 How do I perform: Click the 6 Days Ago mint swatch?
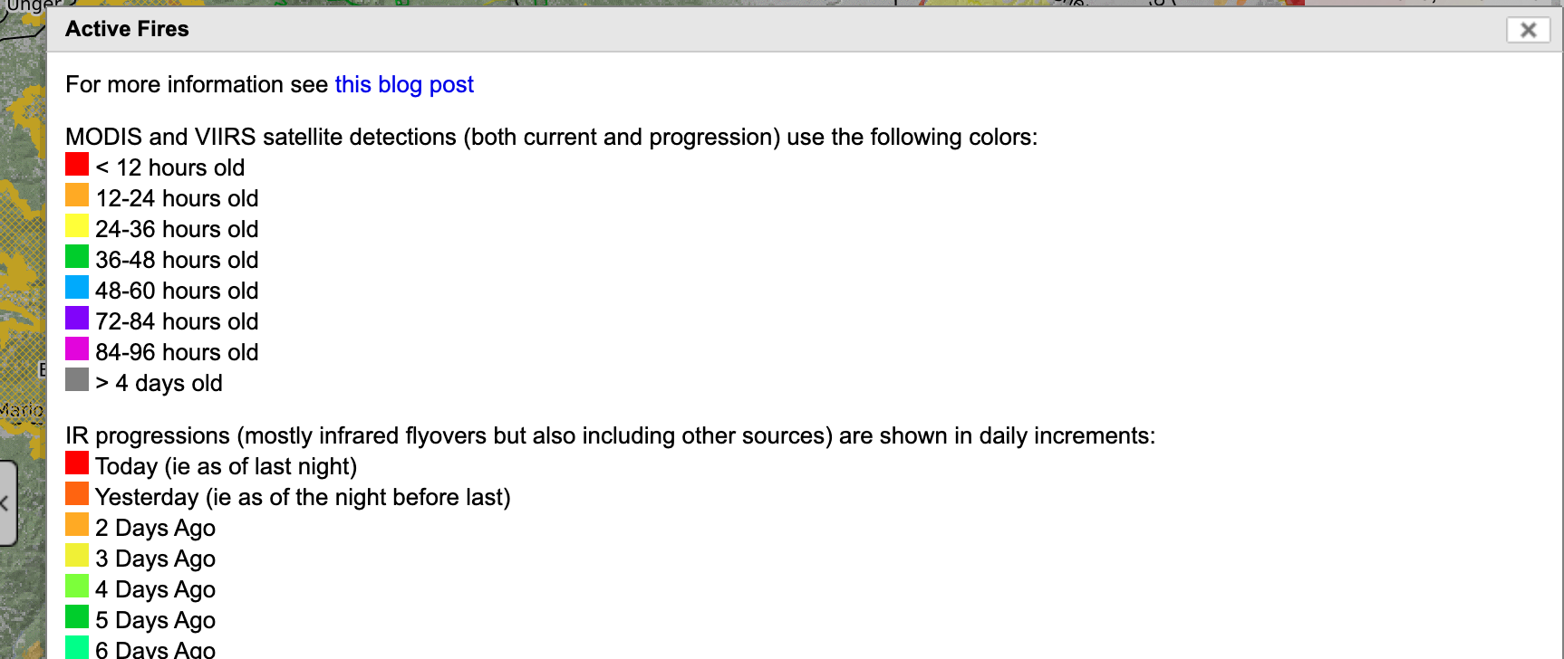(x=77, y=647)
